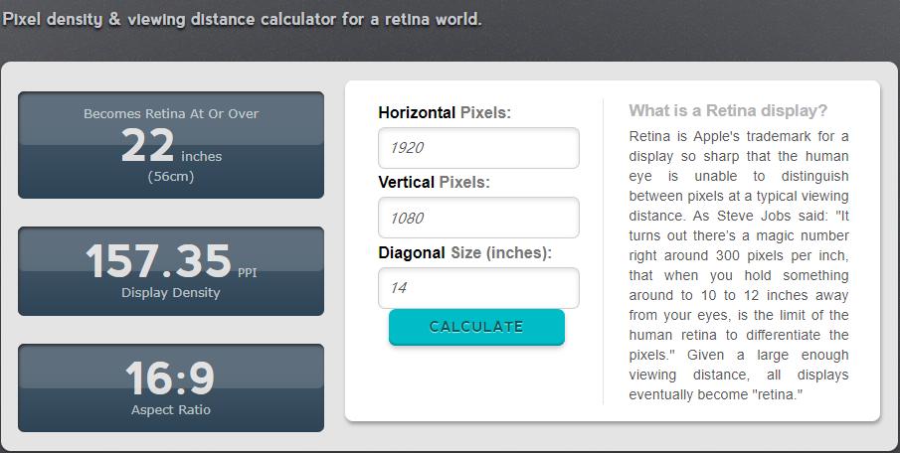Click the 16:9 aspect ratio value
This screenshot has height=453, width=900.
[170, 378]
